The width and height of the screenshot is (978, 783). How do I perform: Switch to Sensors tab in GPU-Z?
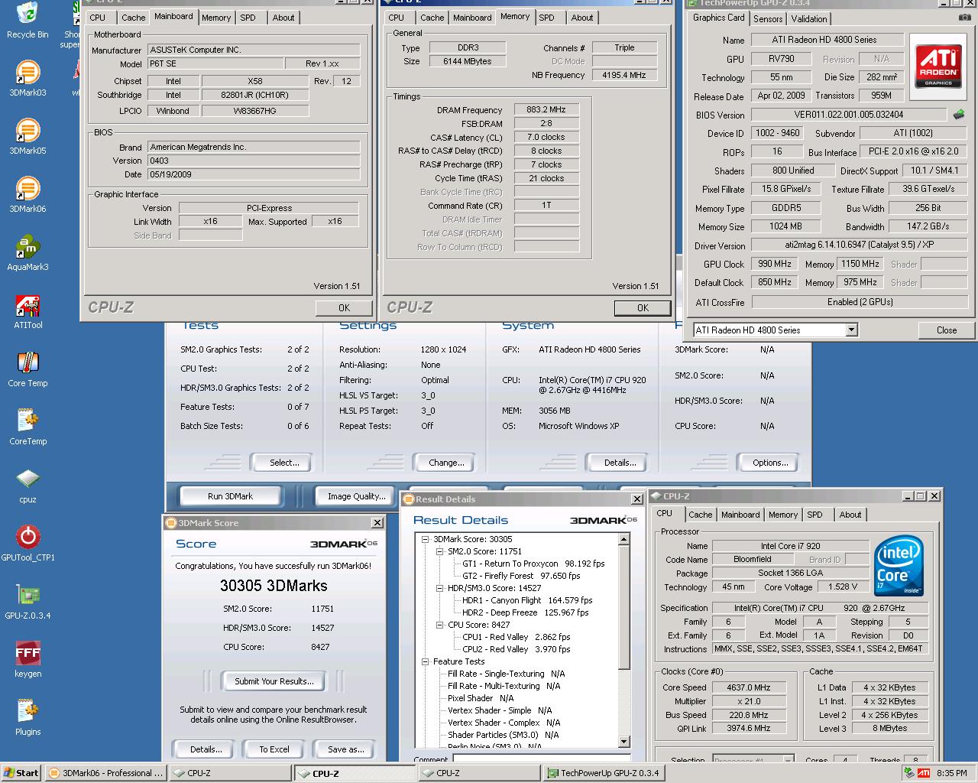tap(768, 19)
